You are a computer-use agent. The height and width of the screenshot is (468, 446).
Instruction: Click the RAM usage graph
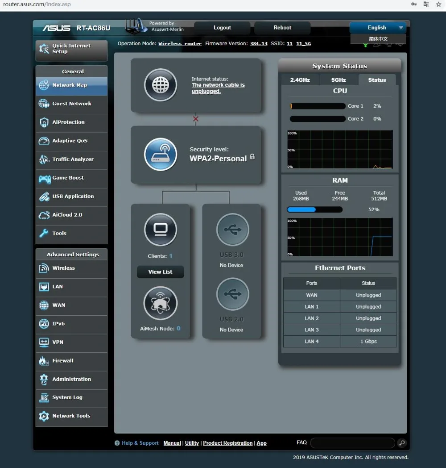(x=340, y=237)
